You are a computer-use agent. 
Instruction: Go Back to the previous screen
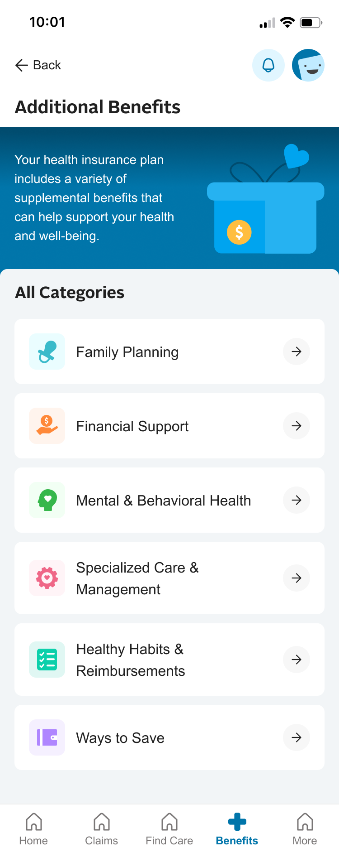coord(38,65)
